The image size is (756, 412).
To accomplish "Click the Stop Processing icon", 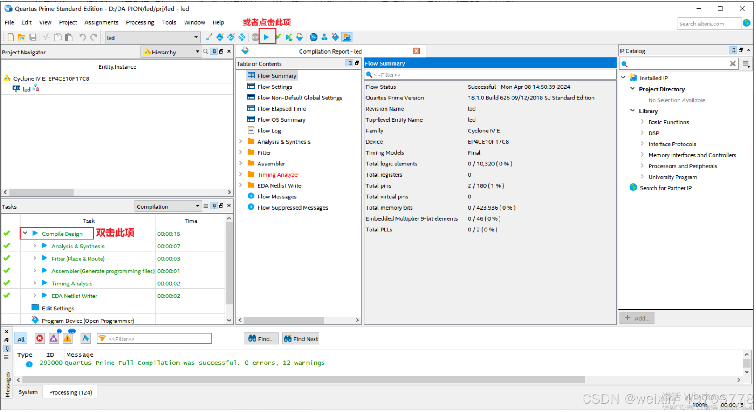I will pyautogui.click(x=255, y=37).
